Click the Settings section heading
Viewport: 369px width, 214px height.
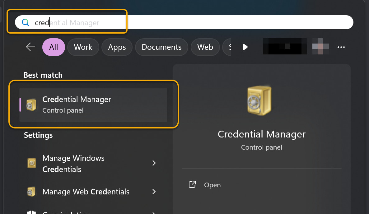[x=38, y=135]
